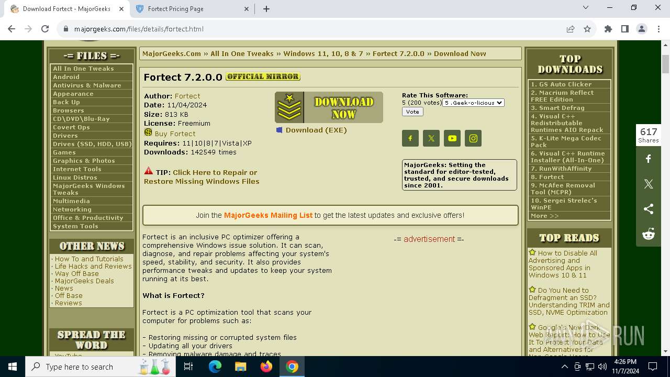Open MajorGeeks Deals link
Screen dimensions: 670x377
84,281
